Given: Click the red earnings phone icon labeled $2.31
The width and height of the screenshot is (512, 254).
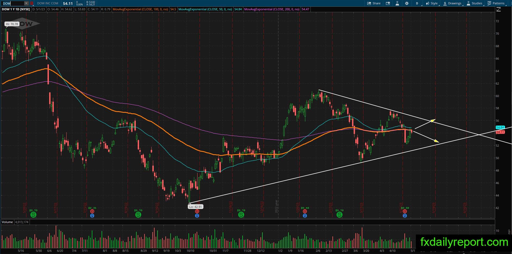Looking at the screenshot, I should coord(92,211).
